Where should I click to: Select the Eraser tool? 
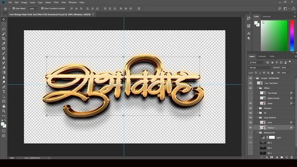tap(4, 68)
